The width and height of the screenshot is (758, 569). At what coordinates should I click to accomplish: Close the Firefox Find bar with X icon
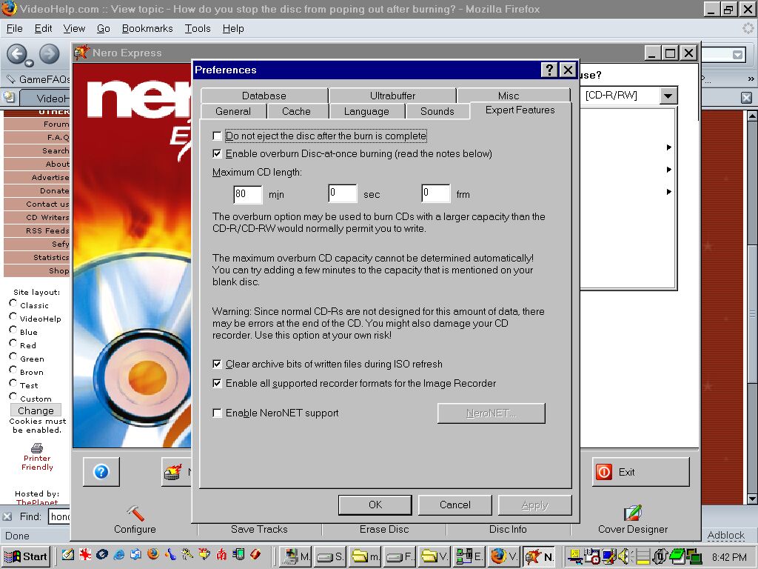coord(7,516)
